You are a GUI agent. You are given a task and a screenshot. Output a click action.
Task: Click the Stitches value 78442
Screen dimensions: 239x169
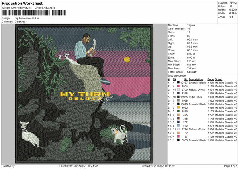point(233,3)
